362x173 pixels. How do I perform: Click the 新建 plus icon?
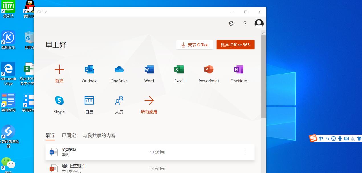59,69
